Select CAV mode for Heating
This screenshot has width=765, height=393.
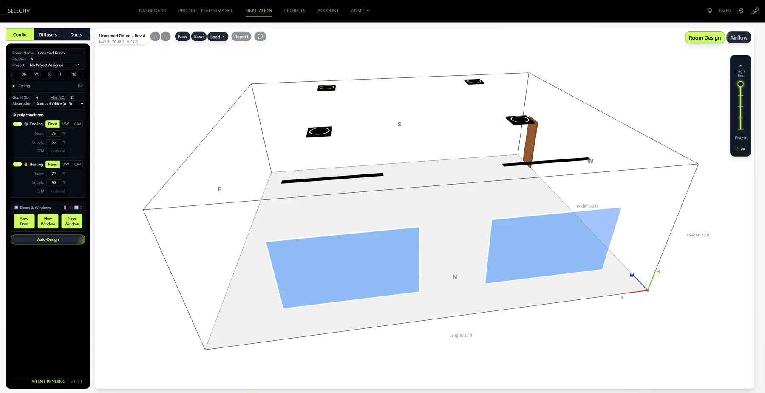click(x=77, y=164)
